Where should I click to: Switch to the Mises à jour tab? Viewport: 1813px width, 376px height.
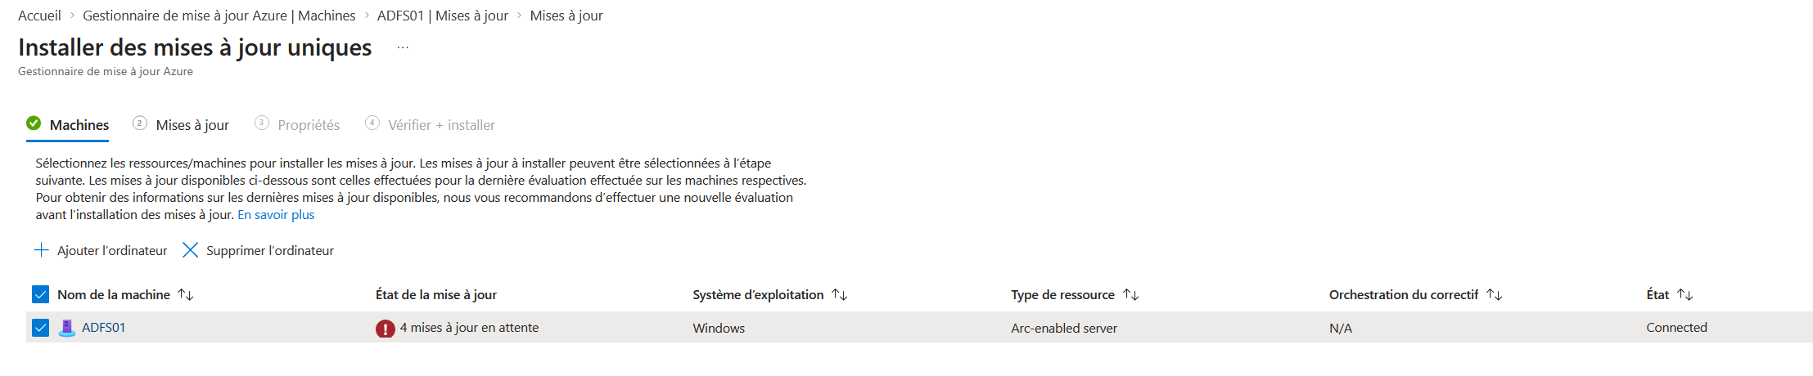click(x=192, y=125)
